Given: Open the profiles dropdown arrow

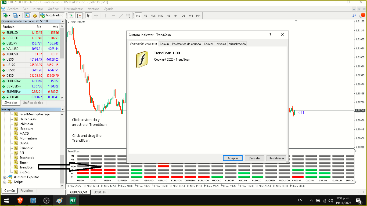Looking at the screenshot, I should (x=19, y=16).
